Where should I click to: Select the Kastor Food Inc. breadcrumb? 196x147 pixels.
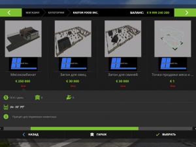coord(86,13)
